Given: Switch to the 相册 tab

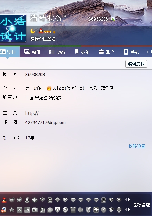Looking at the screenshot, I should [x=32, y=52].
